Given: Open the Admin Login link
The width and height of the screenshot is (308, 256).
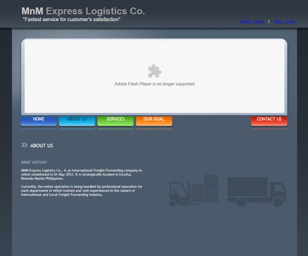Looking at the screenshot, I should pos(252,22).
